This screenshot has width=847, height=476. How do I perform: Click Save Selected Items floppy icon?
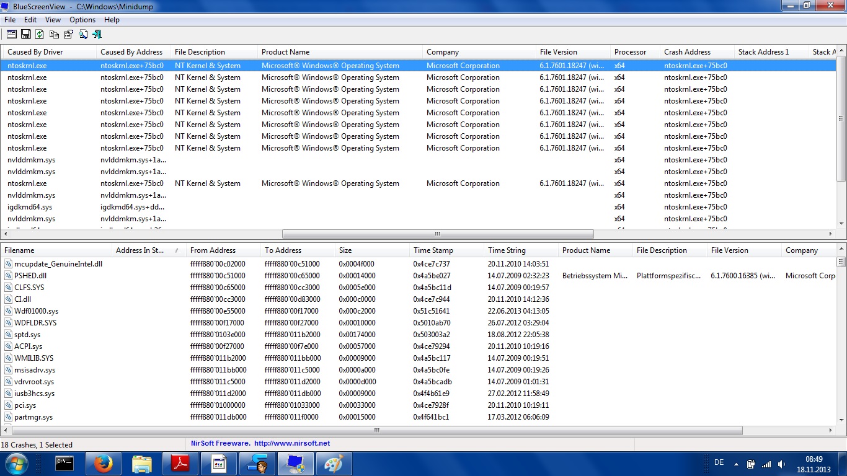tap(25, 34)
